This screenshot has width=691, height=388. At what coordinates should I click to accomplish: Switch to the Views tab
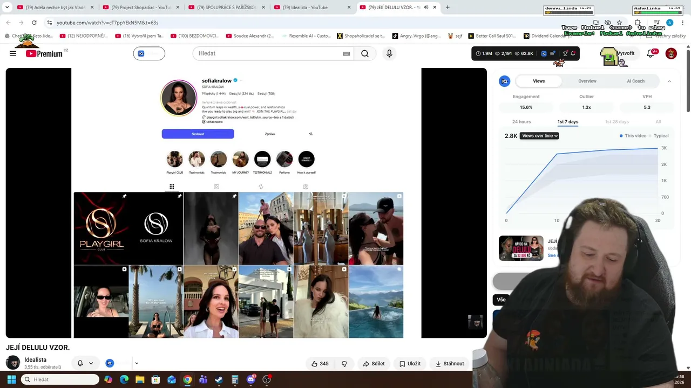click(x=539, y=81)
